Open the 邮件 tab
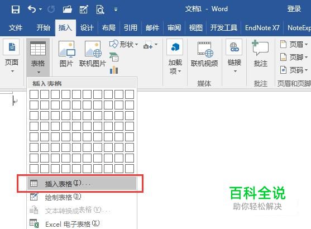This screenshot has width=311, height=229. (152, 27)
